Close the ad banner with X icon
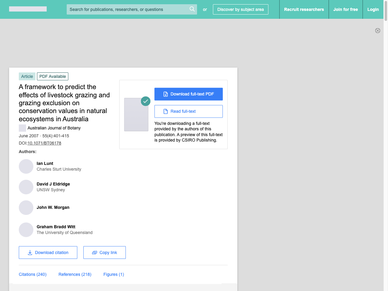This screenshot has height=291, width=388. [377, 31]
